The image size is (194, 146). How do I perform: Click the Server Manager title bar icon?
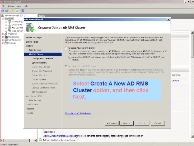click(2, 2)
